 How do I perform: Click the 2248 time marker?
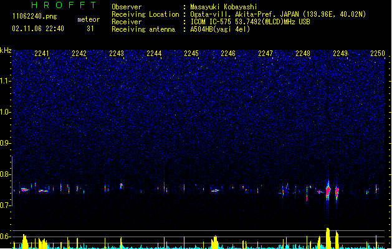[x=303, y=54]
